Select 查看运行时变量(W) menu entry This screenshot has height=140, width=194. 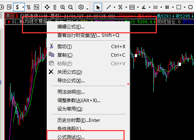point(89,35)
